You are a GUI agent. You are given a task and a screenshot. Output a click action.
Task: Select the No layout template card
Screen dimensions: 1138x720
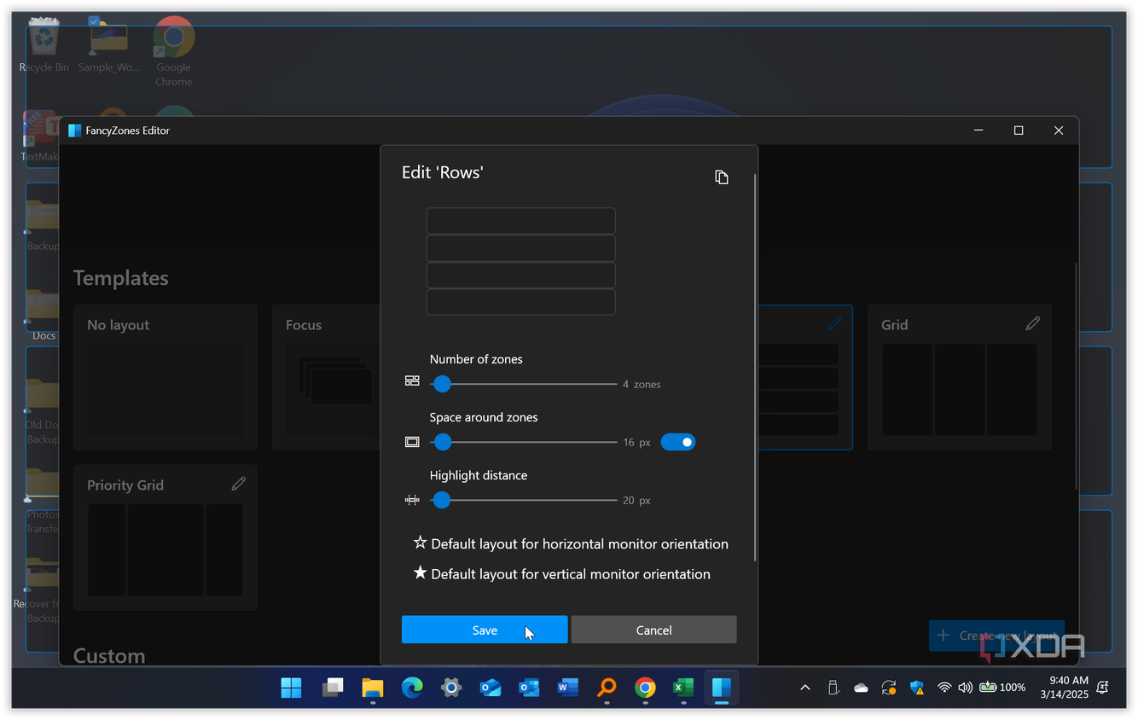click(165, 377)
